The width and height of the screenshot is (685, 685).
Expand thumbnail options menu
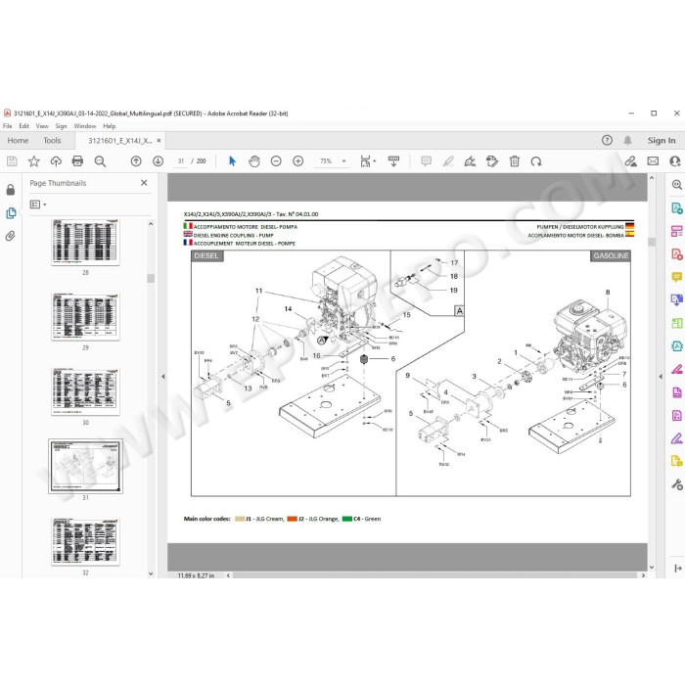coord(37,204)
